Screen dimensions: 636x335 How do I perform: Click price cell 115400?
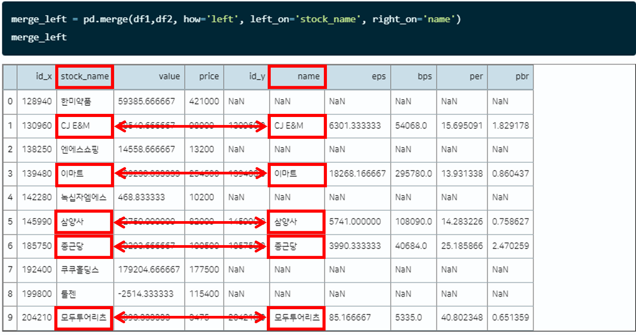point(204,294)
